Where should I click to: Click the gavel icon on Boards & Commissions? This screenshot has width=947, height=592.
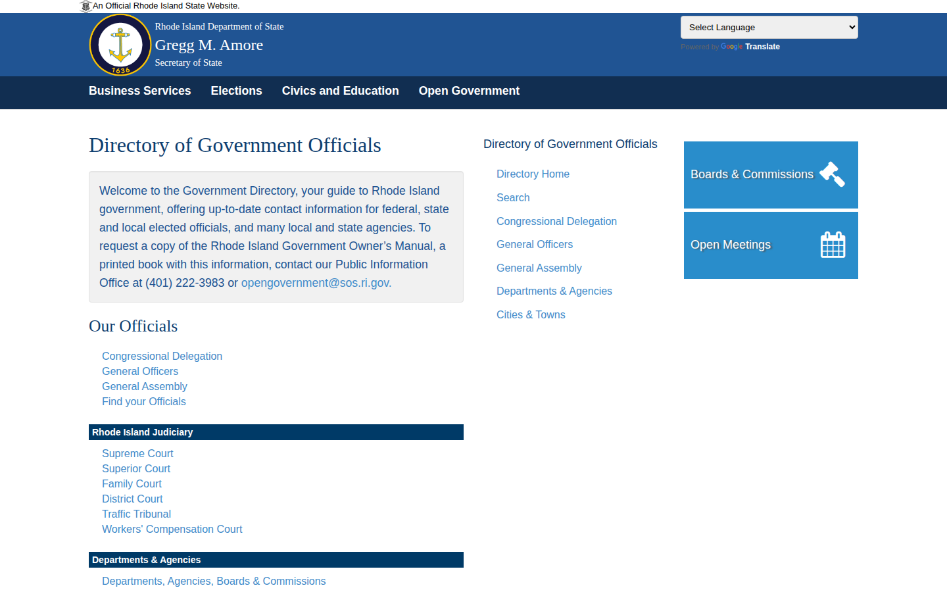tap(833, 174)
